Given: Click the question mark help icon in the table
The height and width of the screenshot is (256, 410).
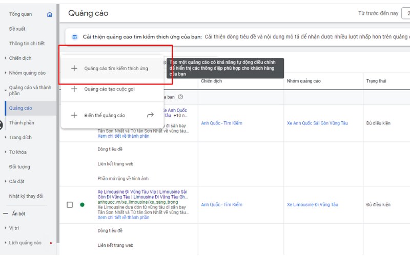Looking at the screenshot, I should [180, 97].
